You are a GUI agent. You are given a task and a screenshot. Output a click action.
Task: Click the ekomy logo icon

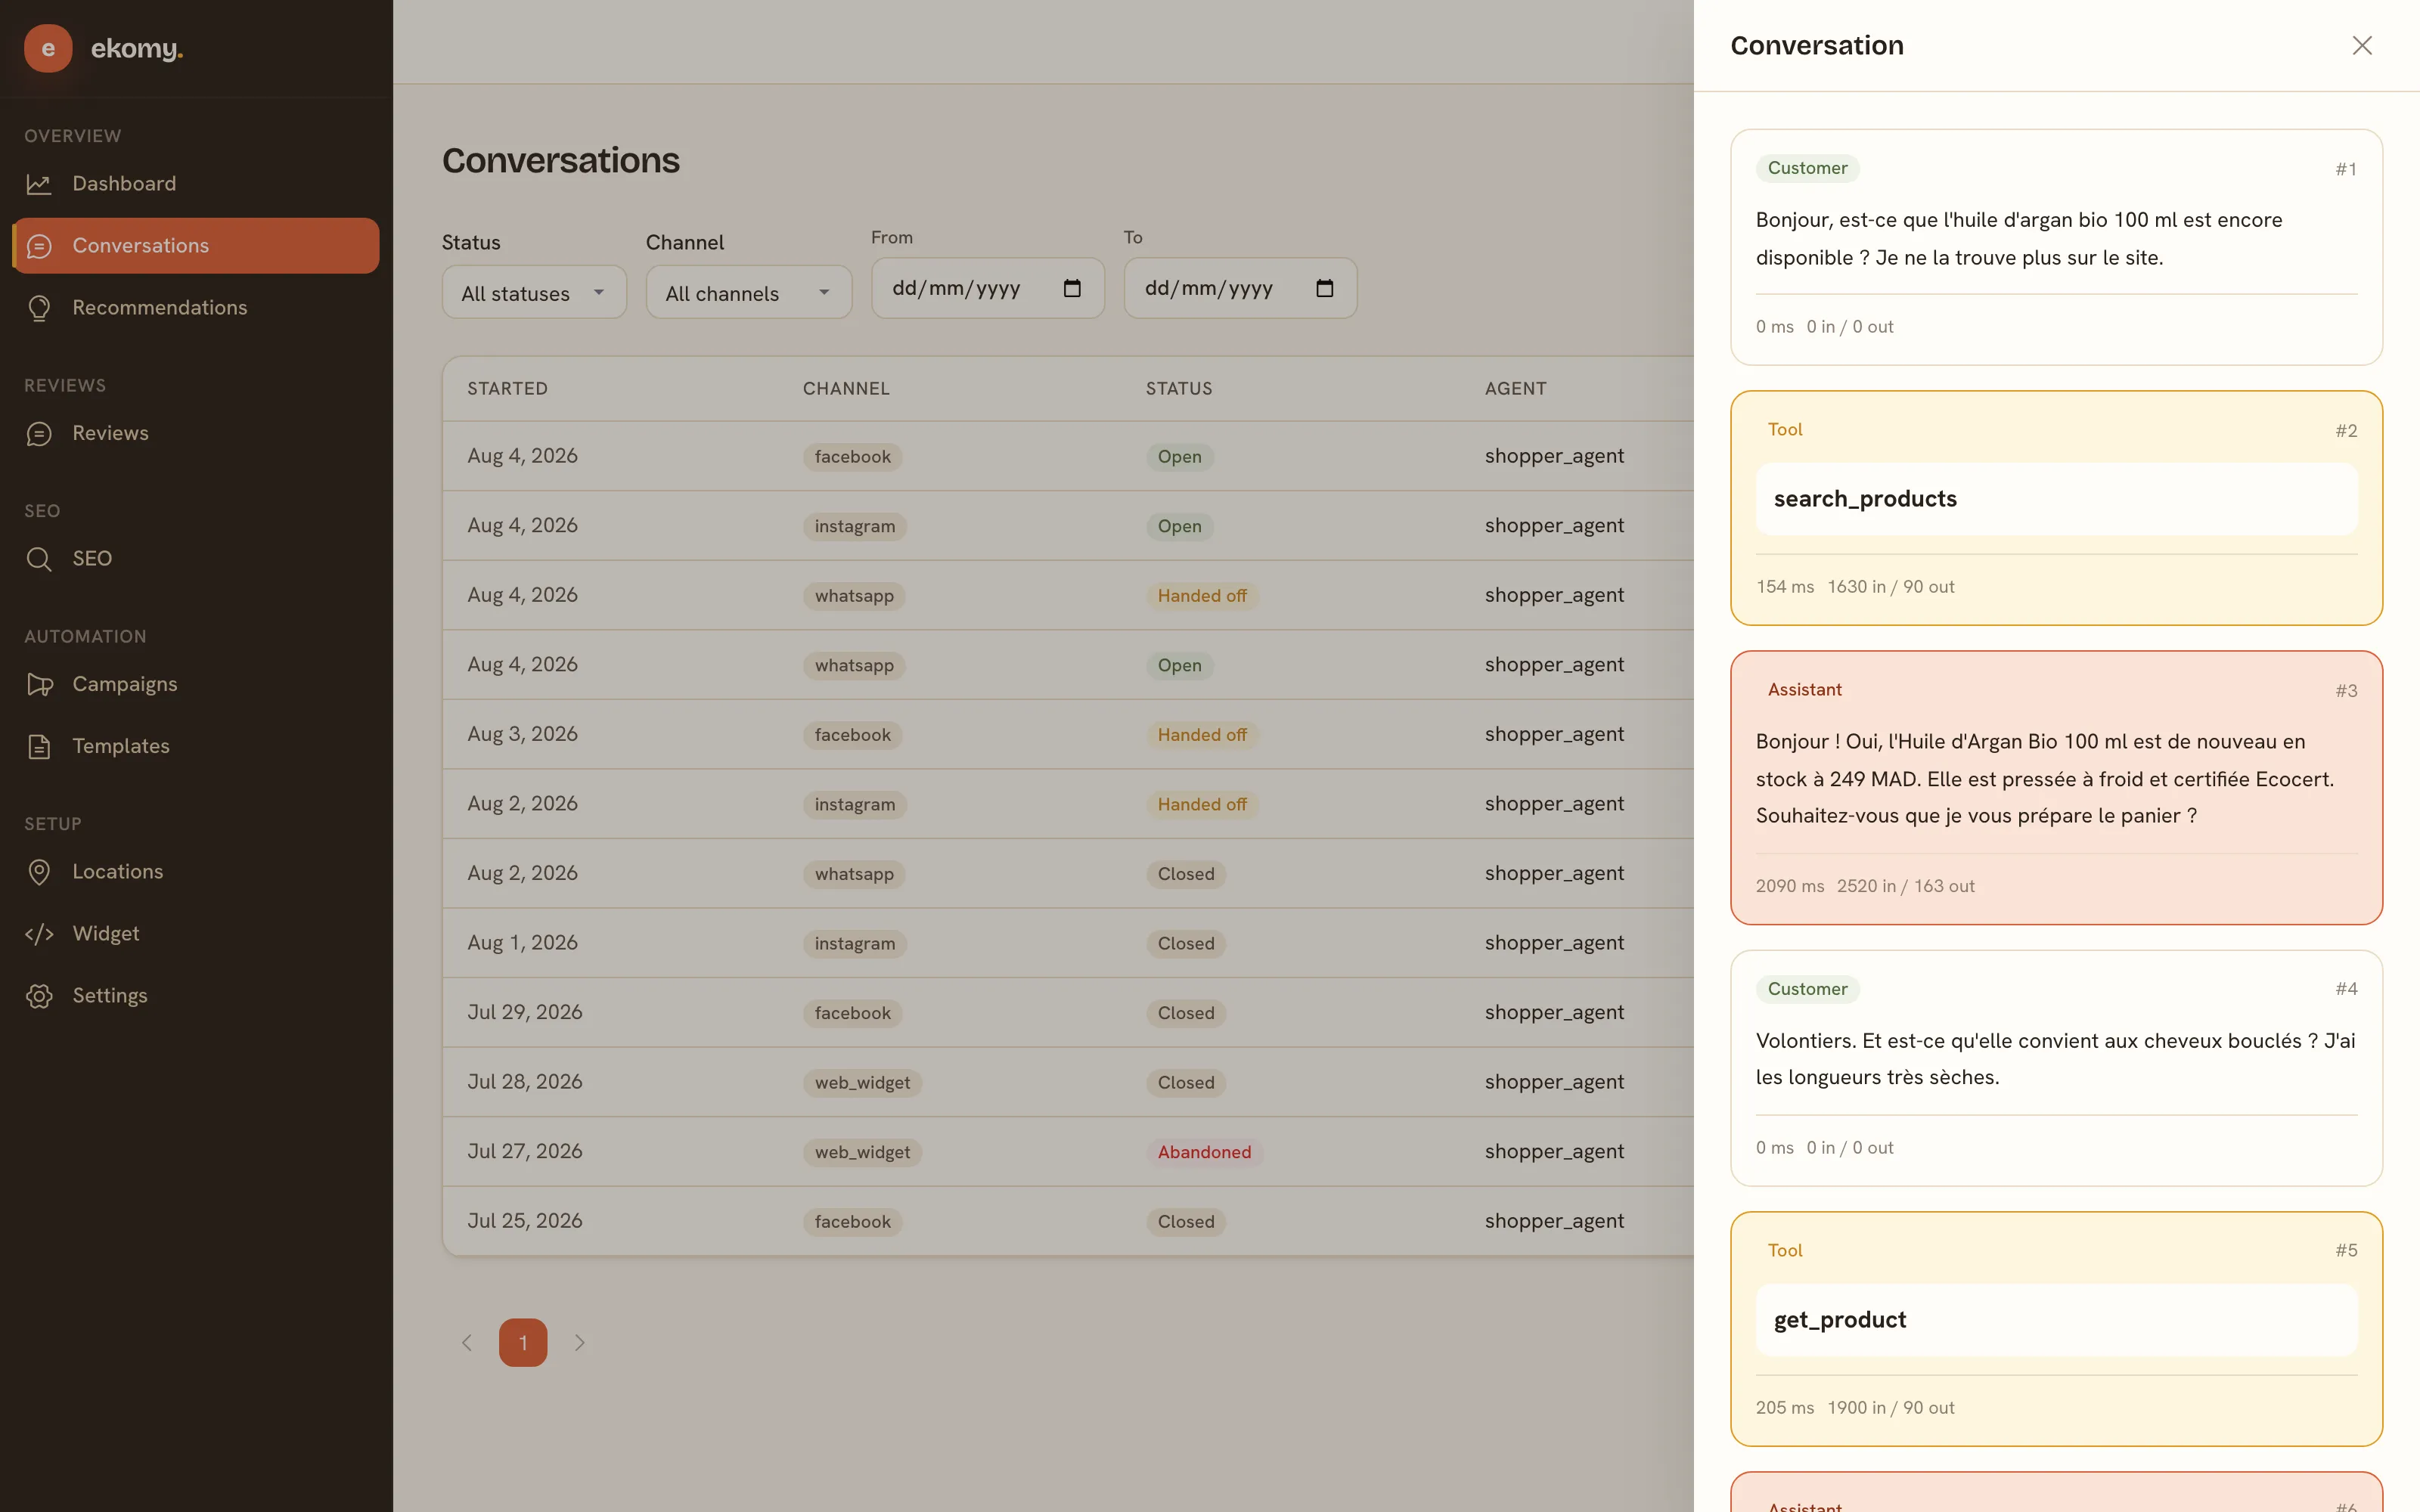pyautogui.click(x=48, y=48)
